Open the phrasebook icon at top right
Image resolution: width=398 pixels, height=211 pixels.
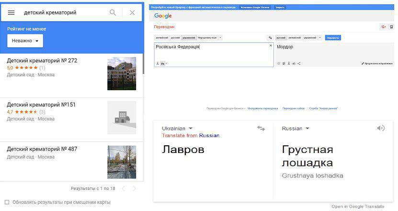tap(391, 27)
